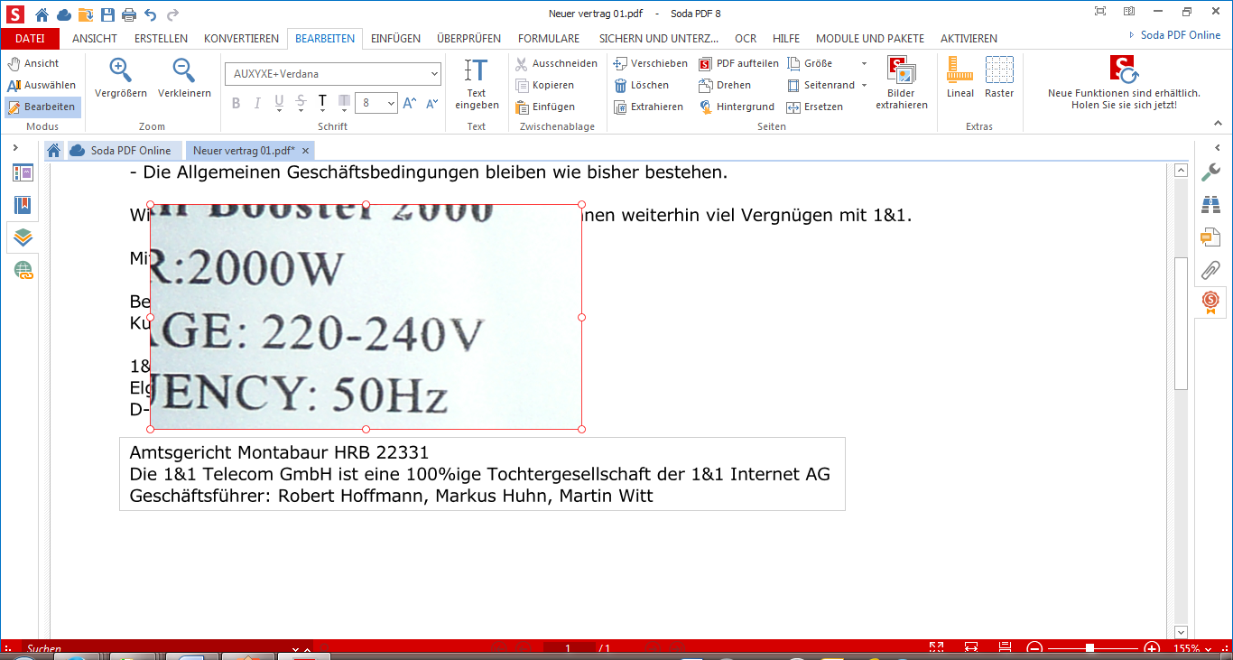Open the cloud storage icon in title bar
This screenshot has width=1233, height=660.
pos(64,14)
